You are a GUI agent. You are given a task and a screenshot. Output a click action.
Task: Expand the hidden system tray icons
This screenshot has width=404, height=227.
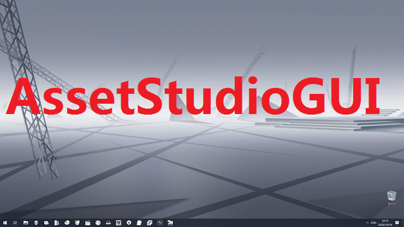click(x=367, y=223)
